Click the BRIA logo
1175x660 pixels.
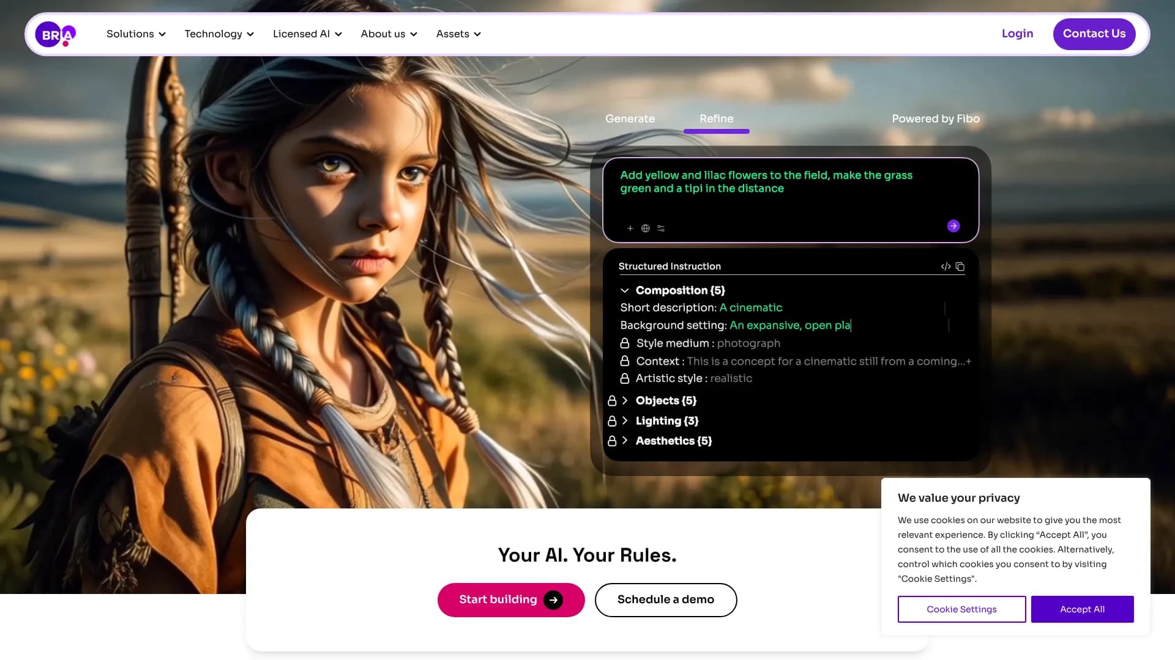55,34
